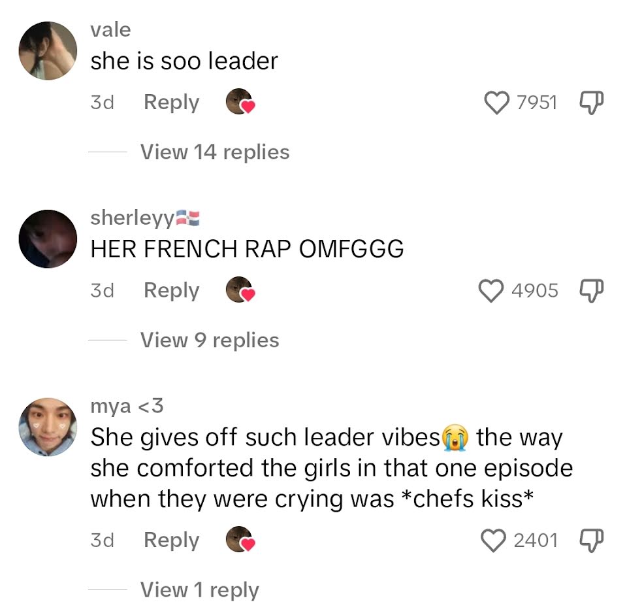
Task: Click creator-liked badge on vale's comment
Action: pos(240,102)
